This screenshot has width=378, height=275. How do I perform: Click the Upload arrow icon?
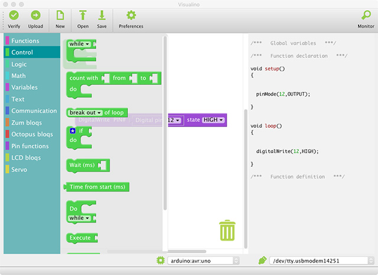click(35, 15)
